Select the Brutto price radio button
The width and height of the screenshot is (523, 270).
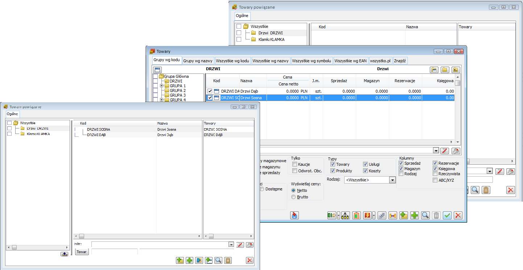point(293,197)
